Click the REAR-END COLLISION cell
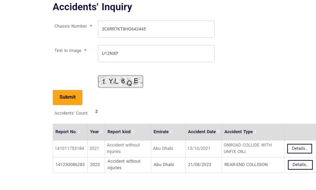Viewport: 316px width, 190px height. [x=246, y=165]
